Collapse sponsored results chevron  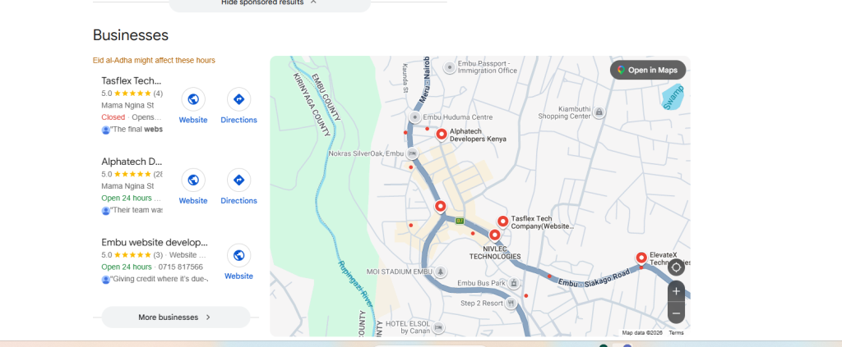313,2
